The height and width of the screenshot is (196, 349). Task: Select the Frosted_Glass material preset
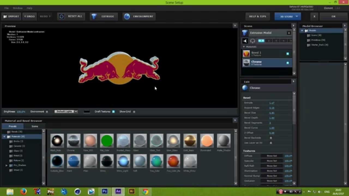tap(124, 140)
